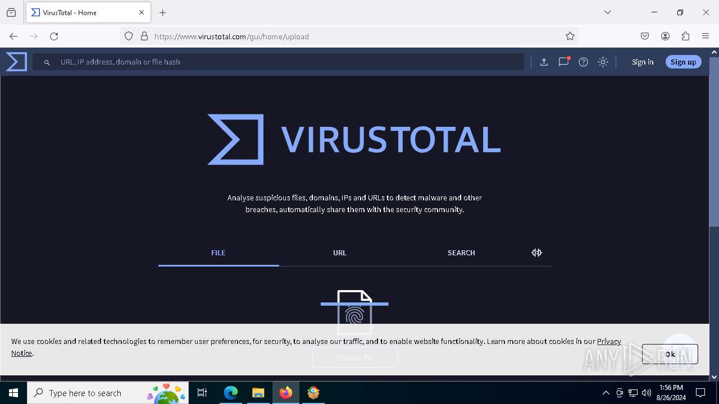The width and height of the screenshot is (719, 404).
Task: Toggle the light/dark theme sun icon
Action: coord(603,62)
